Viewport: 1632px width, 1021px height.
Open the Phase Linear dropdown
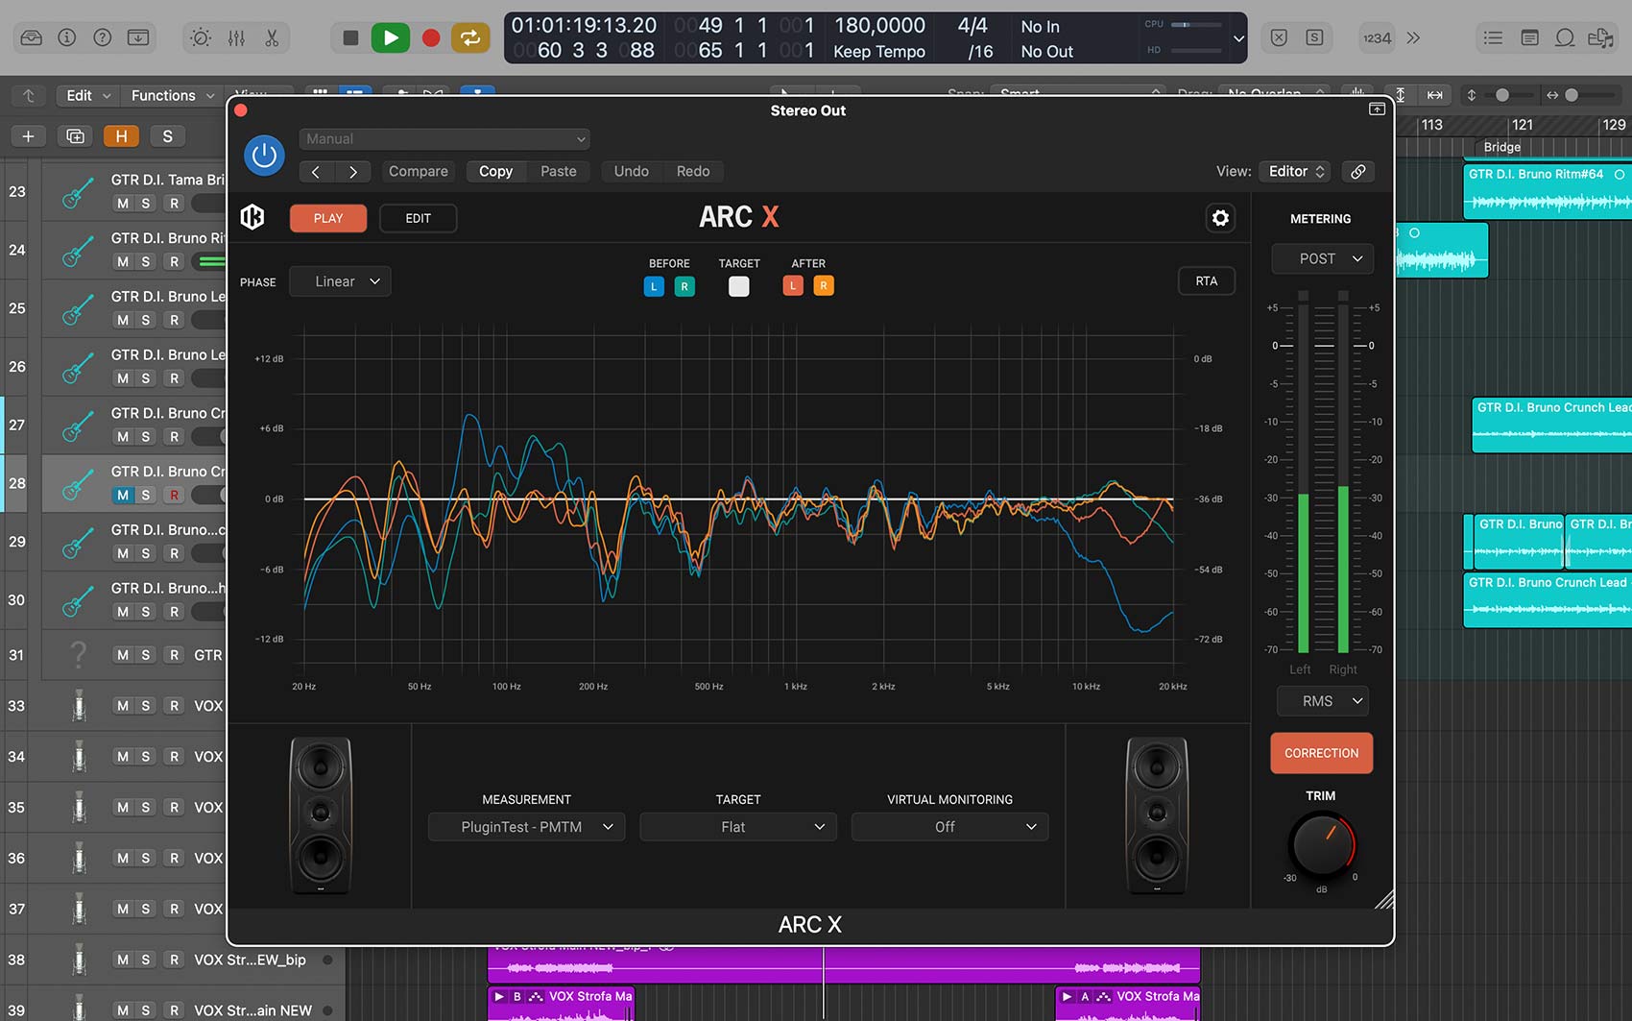(x=339, y=280)
